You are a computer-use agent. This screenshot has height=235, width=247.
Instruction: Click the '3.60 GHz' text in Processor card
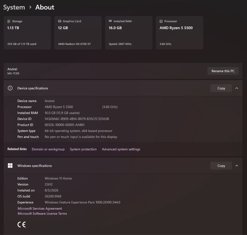tap(166, 44)
